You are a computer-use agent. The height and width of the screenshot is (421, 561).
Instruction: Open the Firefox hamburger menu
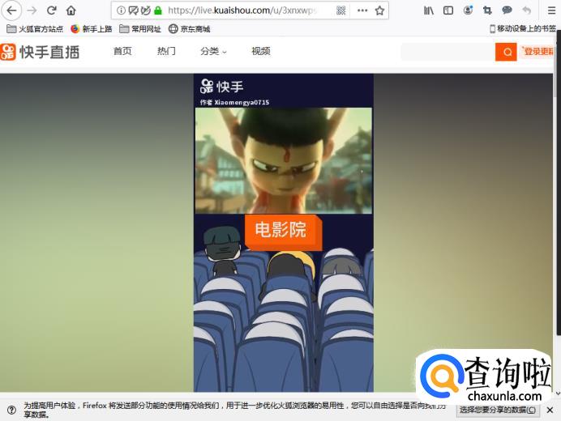click(552, 11)
